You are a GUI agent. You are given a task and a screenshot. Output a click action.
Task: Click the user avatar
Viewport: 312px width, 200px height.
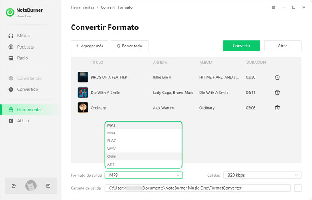point(31,186)
